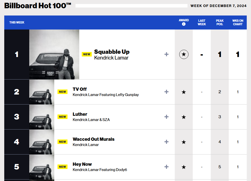Image resolution: width=251 pixels, height=181 pixels.
Task: Expand the Hey Now row plus icon
Action: tap(166, 167)
